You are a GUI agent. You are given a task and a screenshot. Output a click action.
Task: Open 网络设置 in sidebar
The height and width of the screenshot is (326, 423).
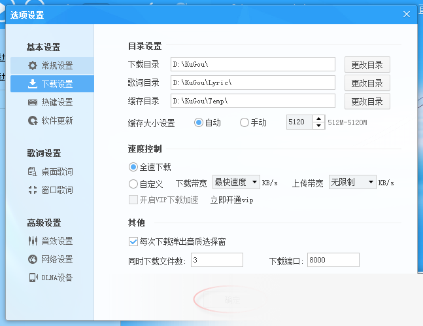click(x=52, y=259)
